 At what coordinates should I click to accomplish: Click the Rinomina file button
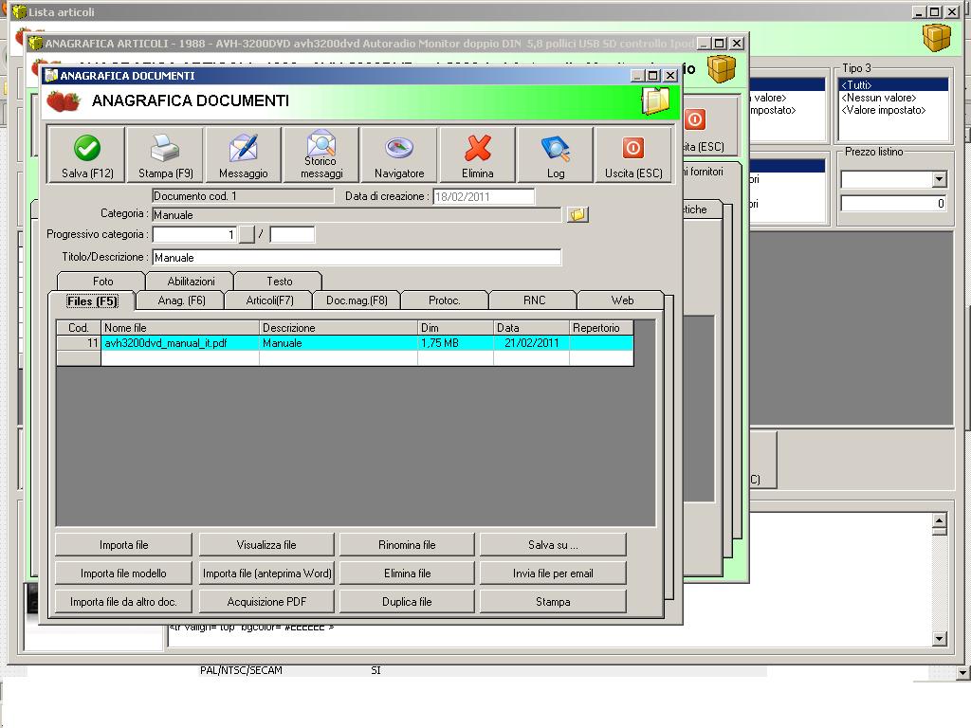point(407,545)
